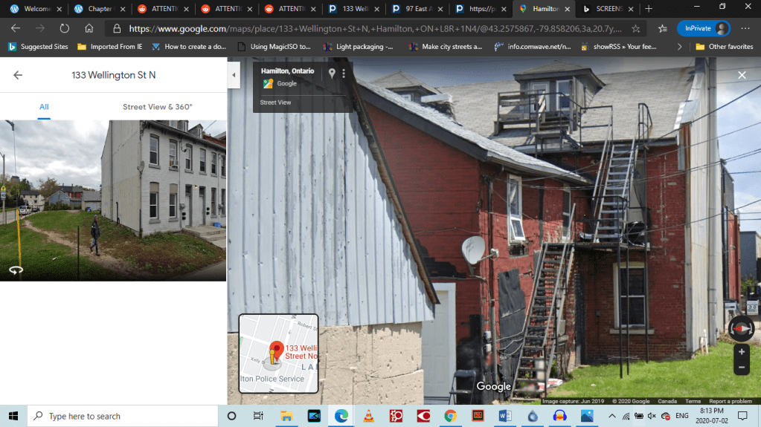Open the three-dot menu in Street View card
The width and height of the screenshot is (761, 427).
(344, 74)
